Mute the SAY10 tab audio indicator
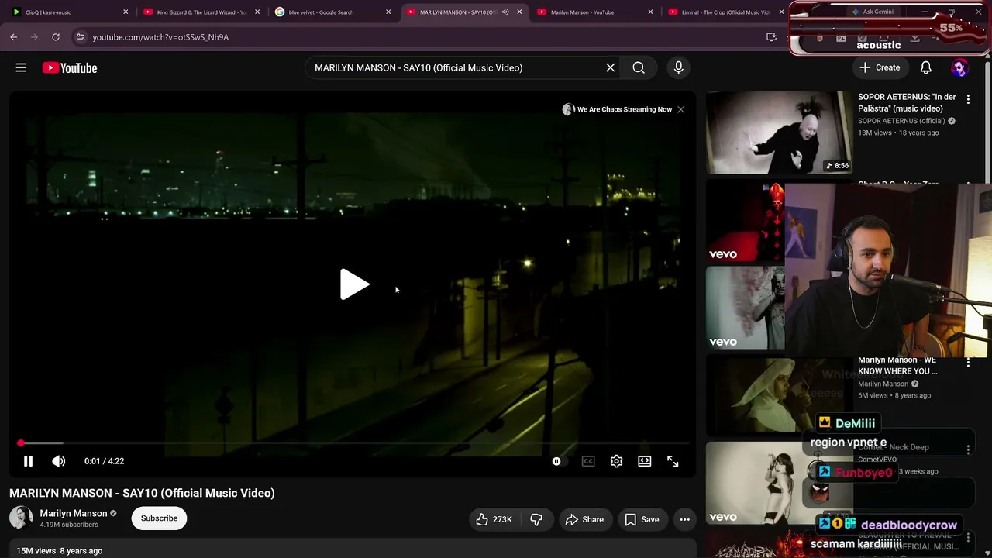This screenshot has width=992, height=558. (x=505, y=12)
